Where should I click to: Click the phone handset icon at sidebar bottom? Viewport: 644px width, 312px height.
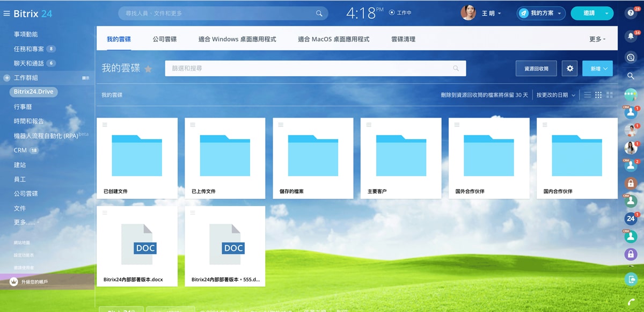pyautogui.click(x=631, y=301)
